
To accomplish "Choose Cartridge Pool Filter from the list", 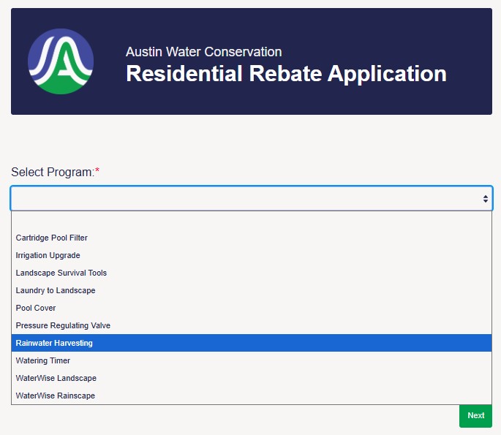I will tap(52, 238).
